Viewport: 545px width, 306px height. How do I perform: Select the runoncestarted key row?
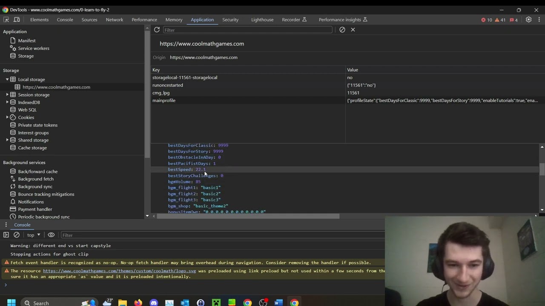pyautogui.click(x=348, y=85)
